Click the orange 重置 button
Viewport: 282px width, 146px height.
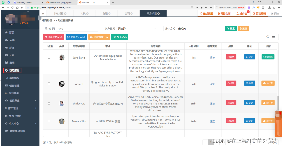point(243,29)
